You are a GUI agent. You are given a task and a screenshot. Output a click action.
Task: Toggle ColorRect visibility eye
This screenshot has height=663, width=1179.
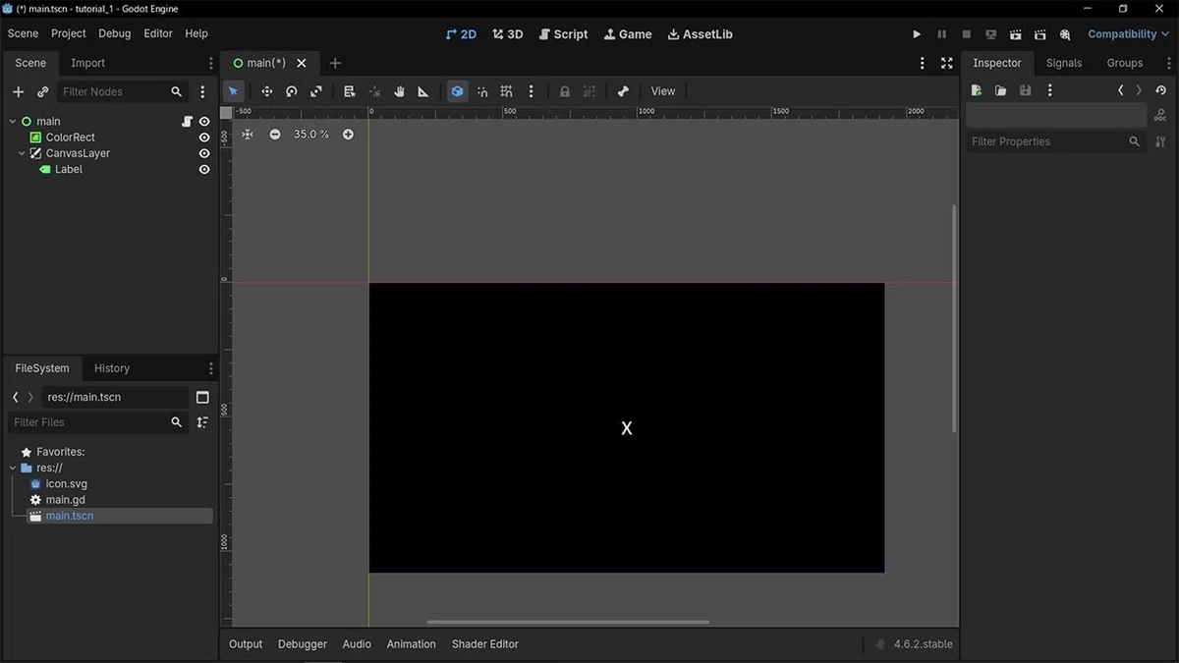point(204,138)
